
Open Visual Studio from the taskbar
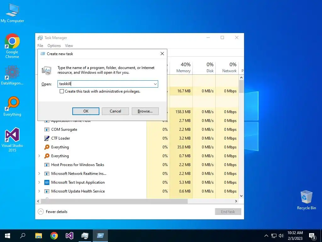pyautogui.click(x=69, y=236)
